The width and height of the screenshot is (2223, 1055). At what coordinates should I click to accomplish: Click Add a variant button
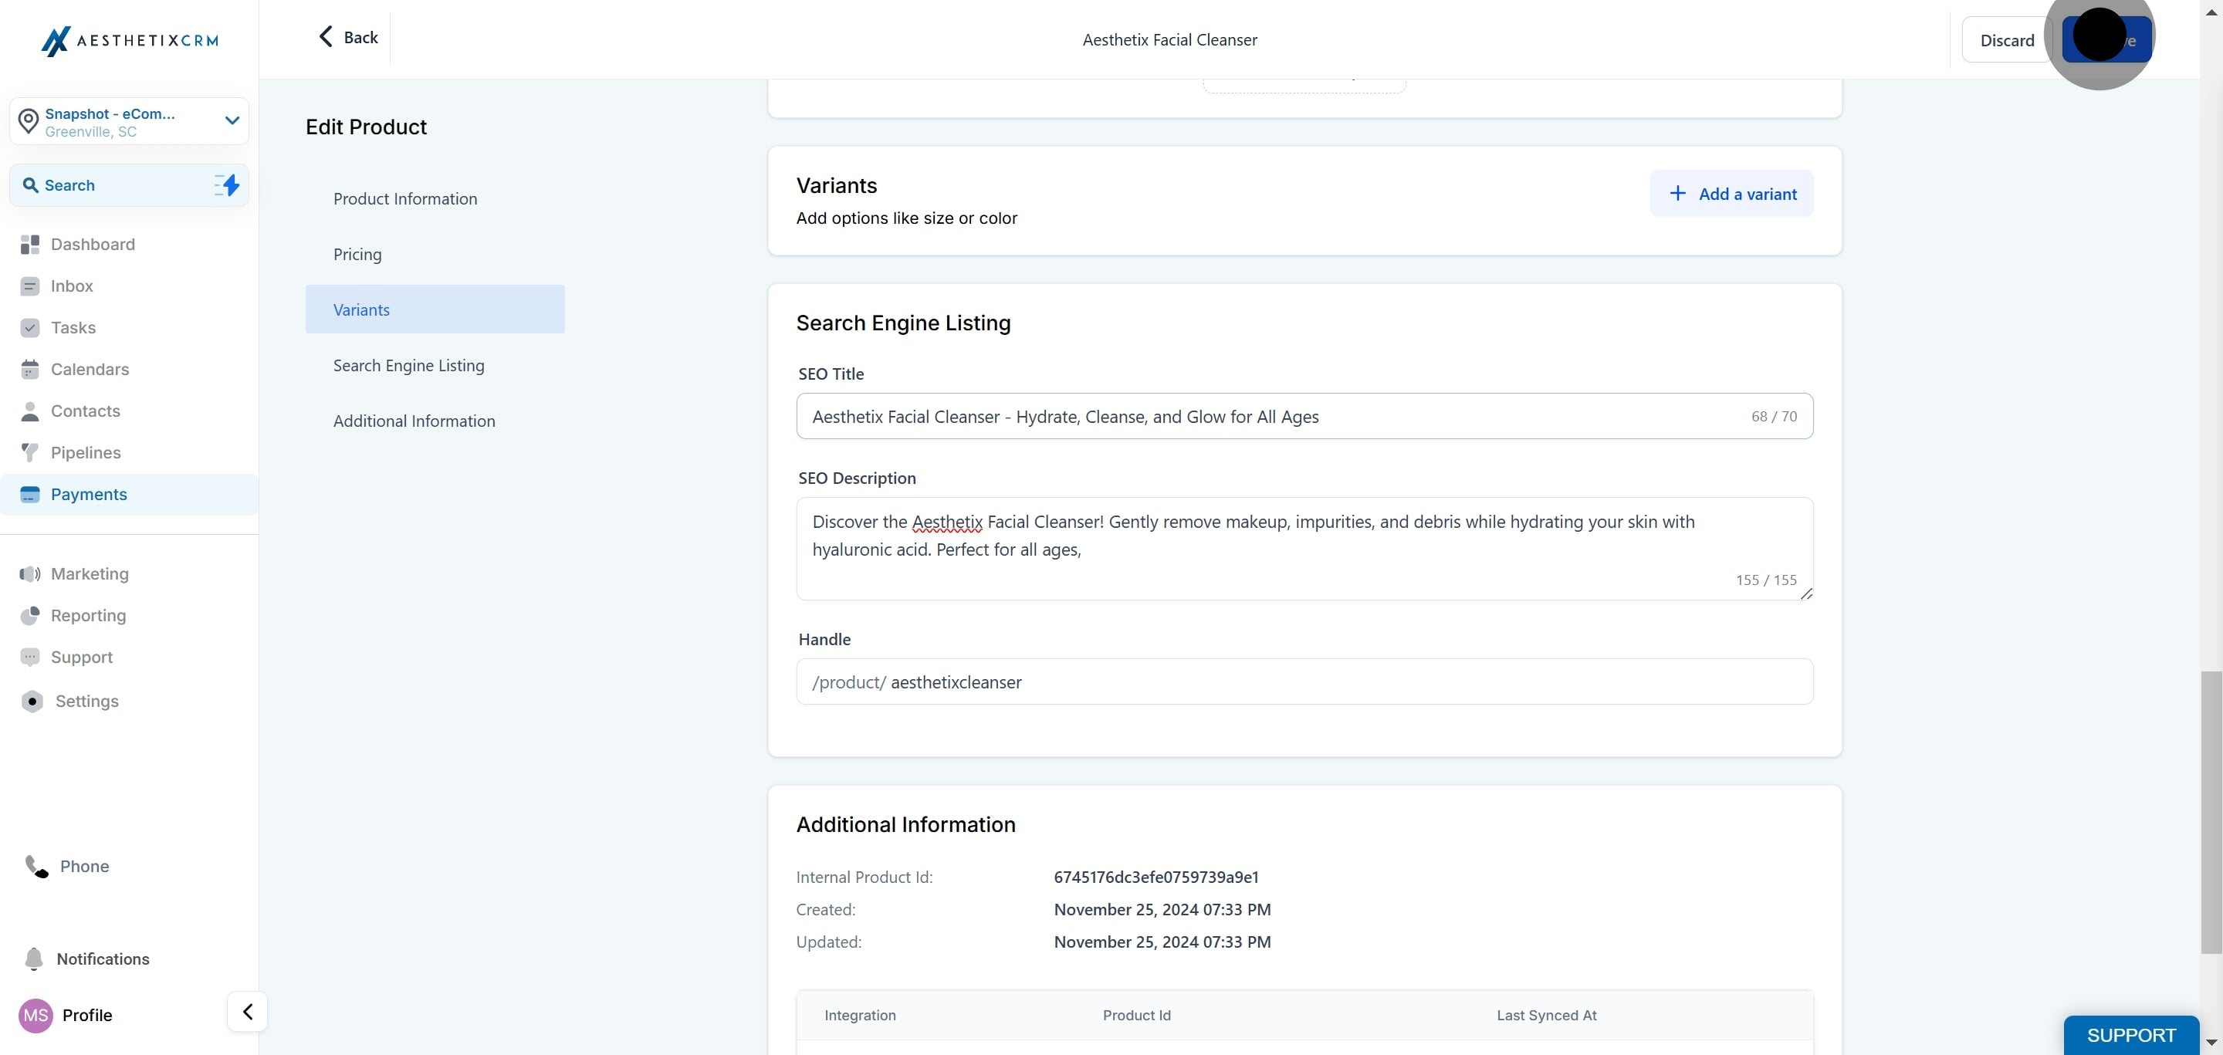click(x=1731, y=194)
